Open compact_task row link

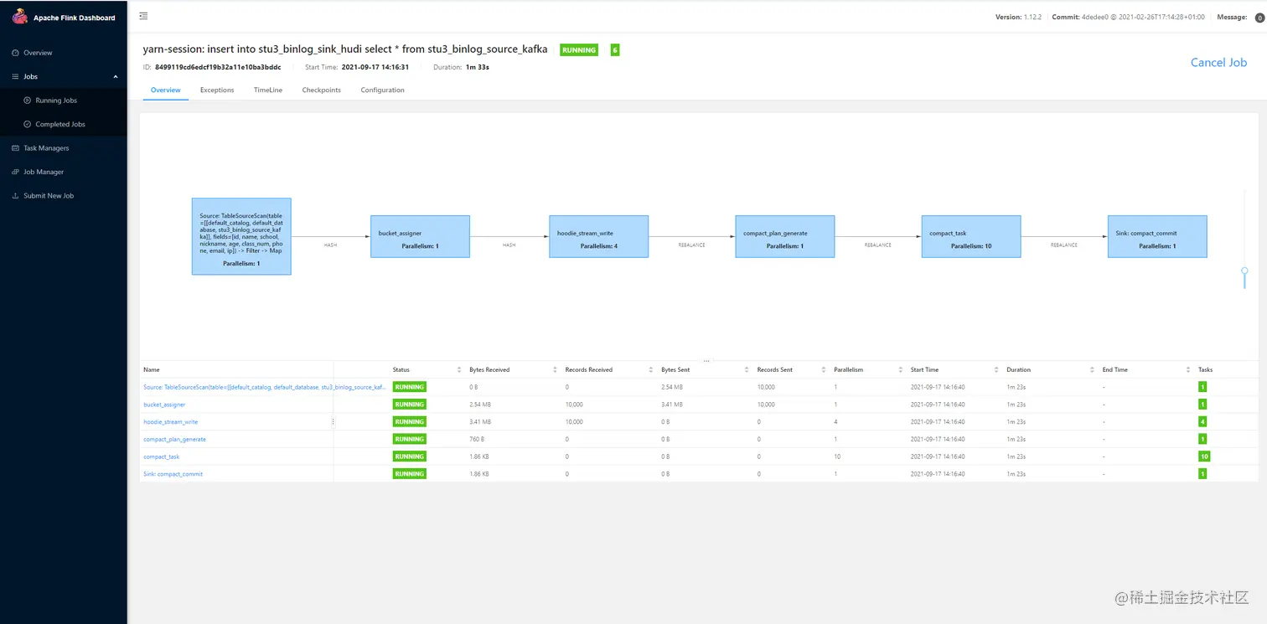click(x=162, y=456)
